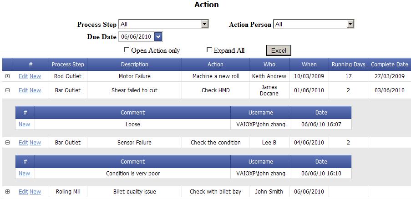Export the table with the Excel button
Viewport: 411px width, 199px height.
pos(279,50)
